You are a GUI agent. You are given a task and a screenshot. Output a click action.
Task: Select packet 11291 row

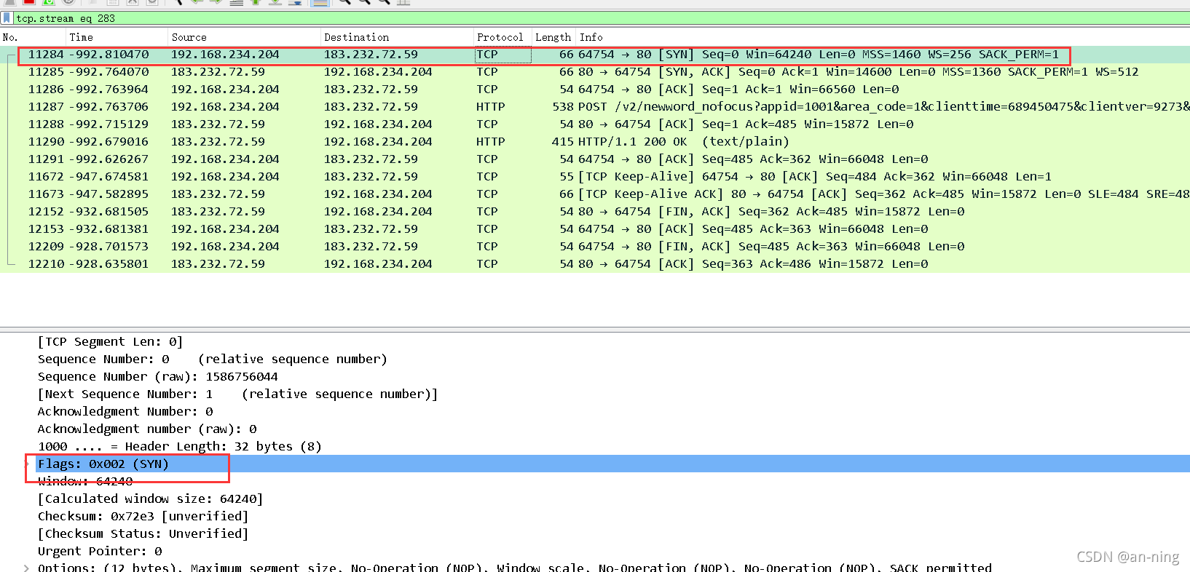(595, 159)
